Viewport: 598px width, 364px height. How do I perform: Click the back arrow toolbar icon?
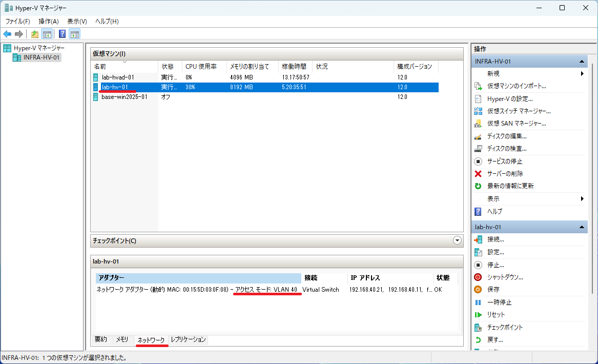tap(7, 34)
